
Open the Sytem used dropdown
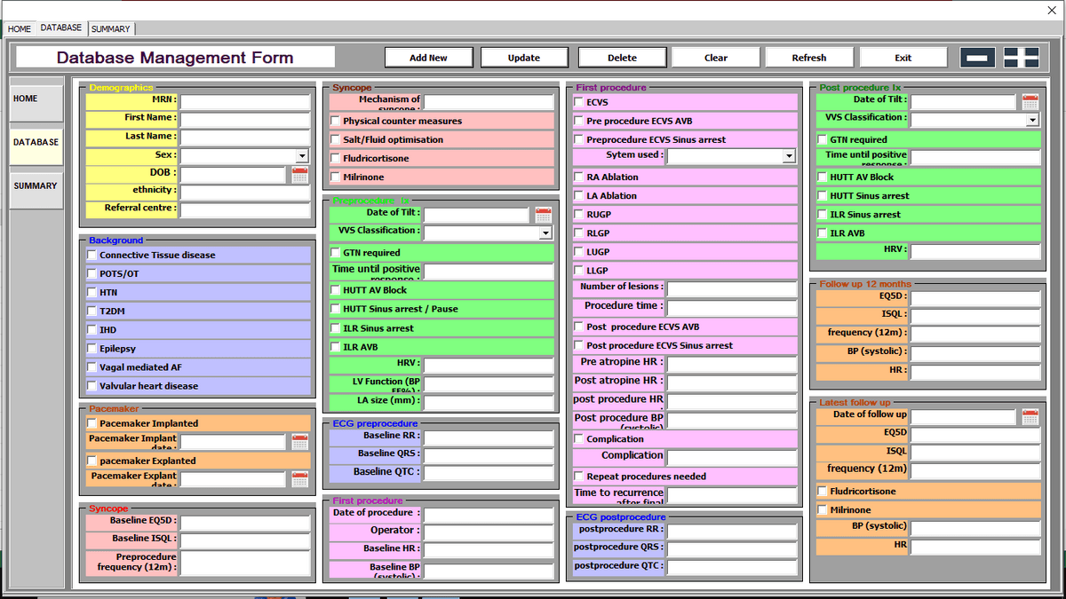[789, 156]
